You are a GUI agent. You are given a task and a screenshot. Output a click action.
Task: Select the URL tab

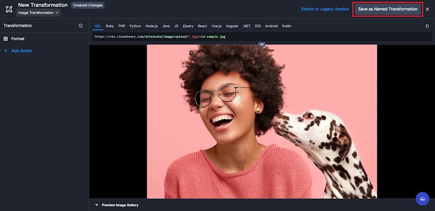[98, 26]
